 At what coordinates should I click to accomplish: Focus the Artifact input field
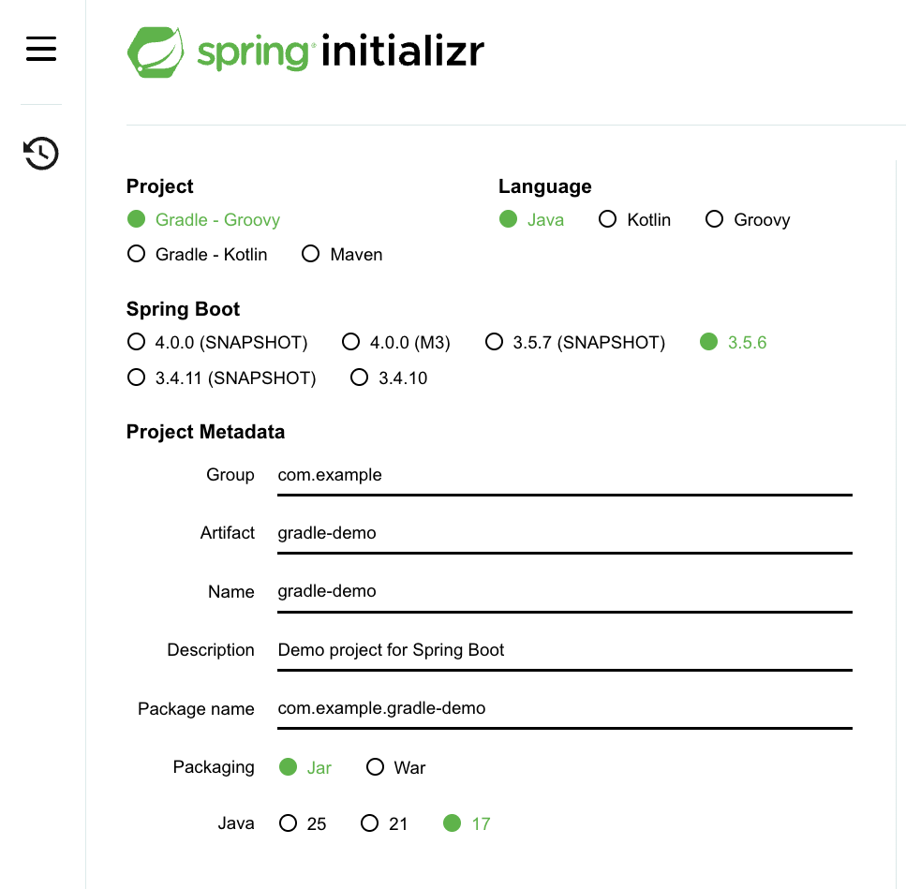(565, 533)
